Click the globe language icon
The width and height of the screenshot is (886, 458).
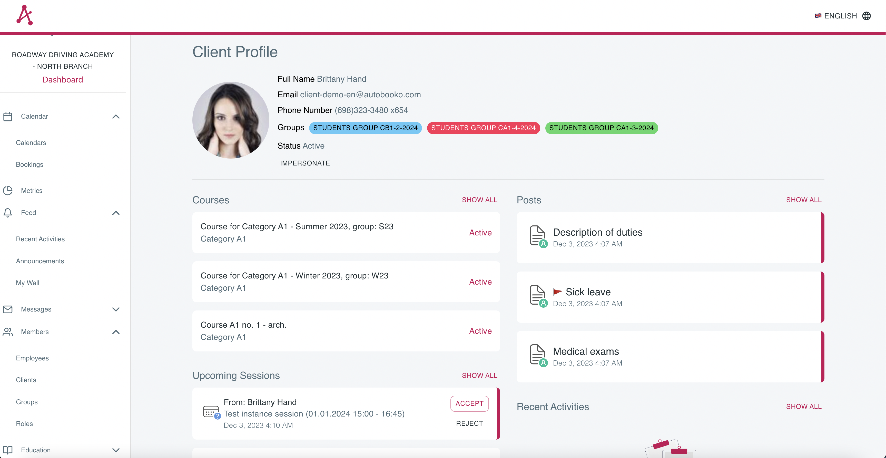[x=867, y=16]
